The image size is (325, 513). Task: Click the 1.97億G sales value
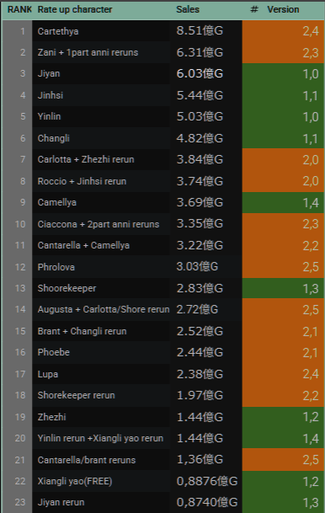click(200, 395)
